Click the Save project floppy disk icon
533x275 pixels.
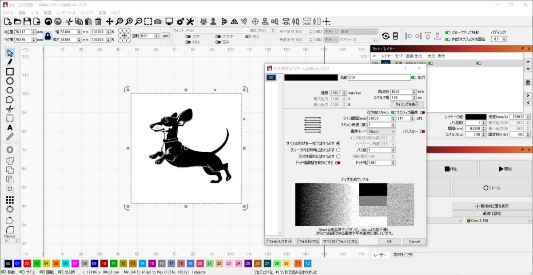tap(27, 21)
